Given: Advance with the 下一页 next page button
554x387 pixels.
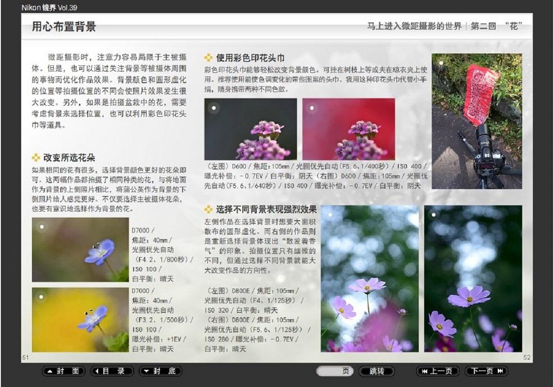Looking at the screenshot, I should (x=486, y=371).
